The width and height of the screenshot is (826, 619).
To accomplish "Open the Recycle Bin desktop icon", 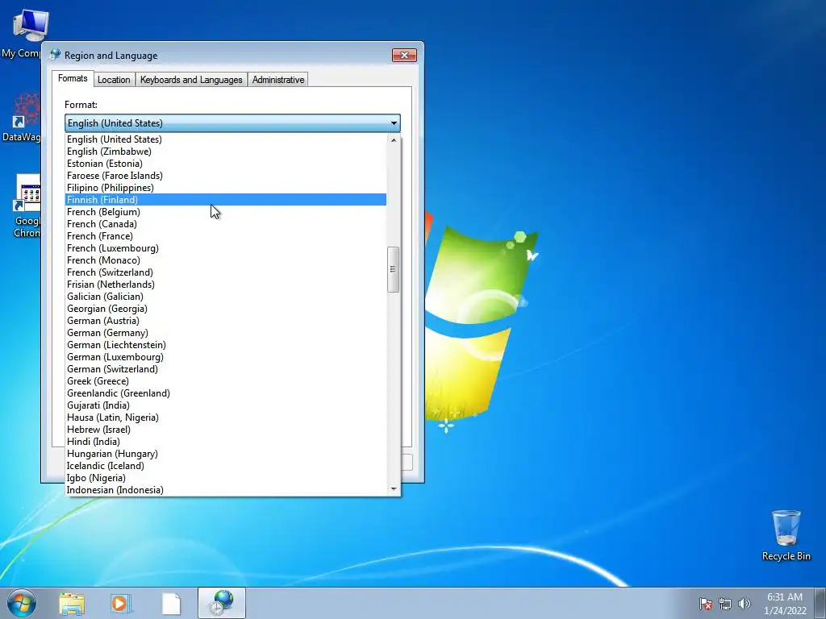I will pos(786,536).
